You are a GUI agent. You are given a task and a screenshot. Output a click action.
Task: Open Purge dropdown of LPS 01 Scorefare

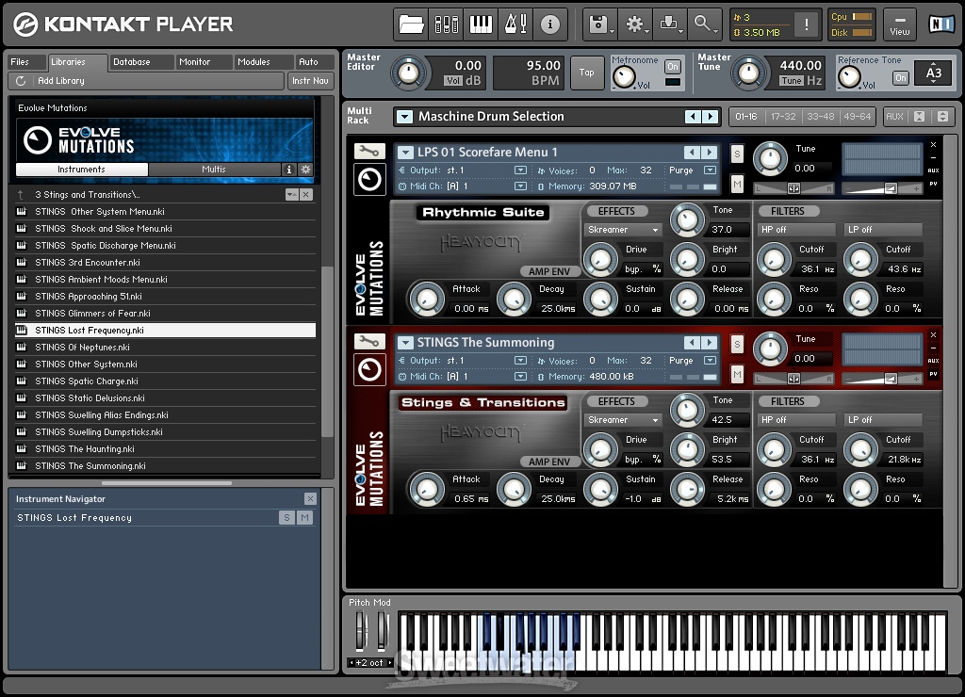[x=711, y=170]
